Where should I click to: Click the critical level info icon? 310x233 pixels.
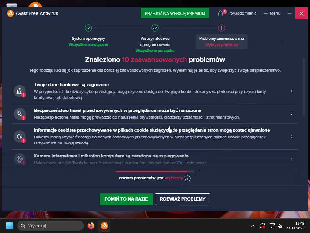pos(188,178)
